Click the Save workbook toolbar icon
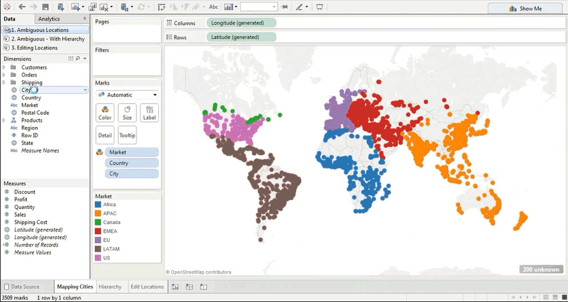The width and height of the screenshot is (568, 302). tap(46, 7)
